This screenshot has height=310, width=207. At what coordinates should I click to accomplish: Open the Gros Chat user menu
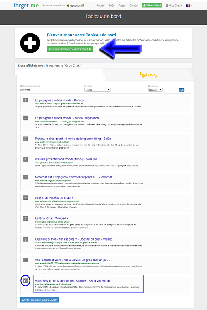click(174, 6)
